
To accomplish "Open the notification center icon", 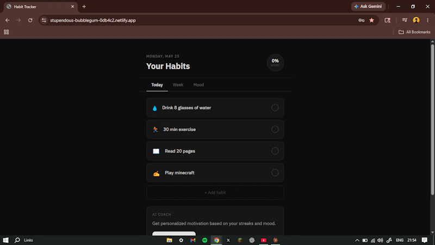I will [425, 240].
